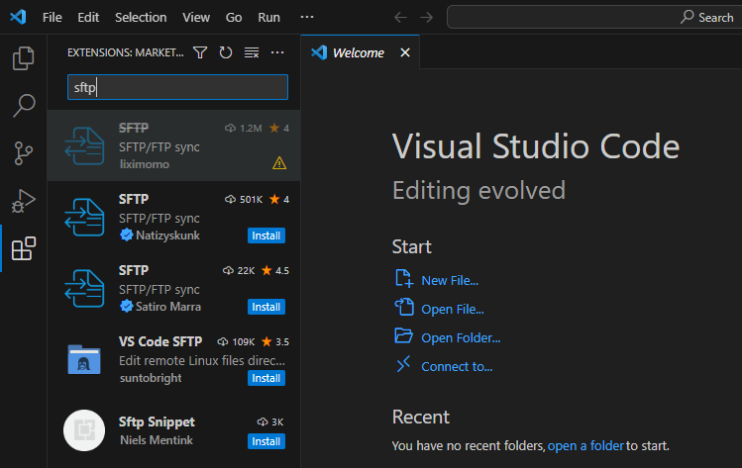The height and width of the screenshot is (468, 742).
Task: Click warning icon on liximomo SFTP extension
Action: pyautogui.click(x=279, y=163)
